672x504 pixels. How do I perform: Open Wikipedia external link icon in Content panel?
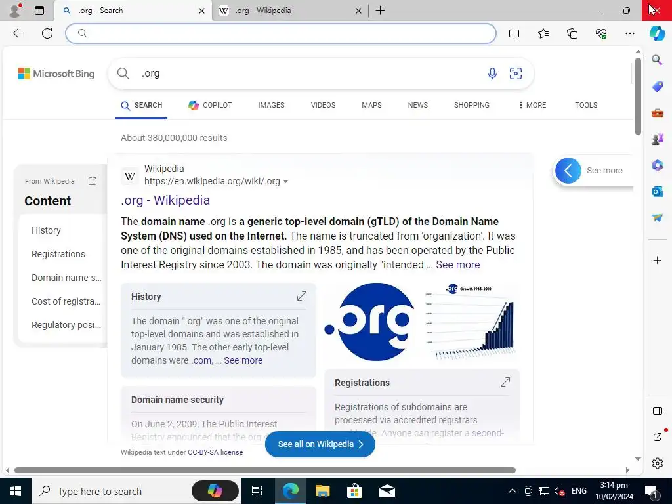coord(93,181)
